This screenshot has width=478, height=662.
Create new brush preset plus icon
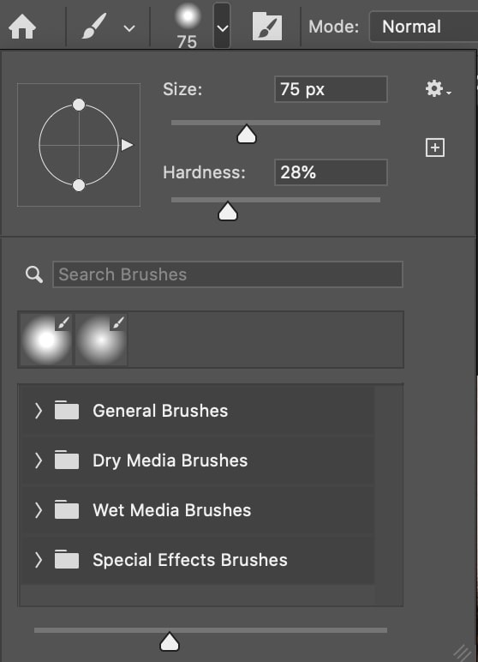coord(435,147)
